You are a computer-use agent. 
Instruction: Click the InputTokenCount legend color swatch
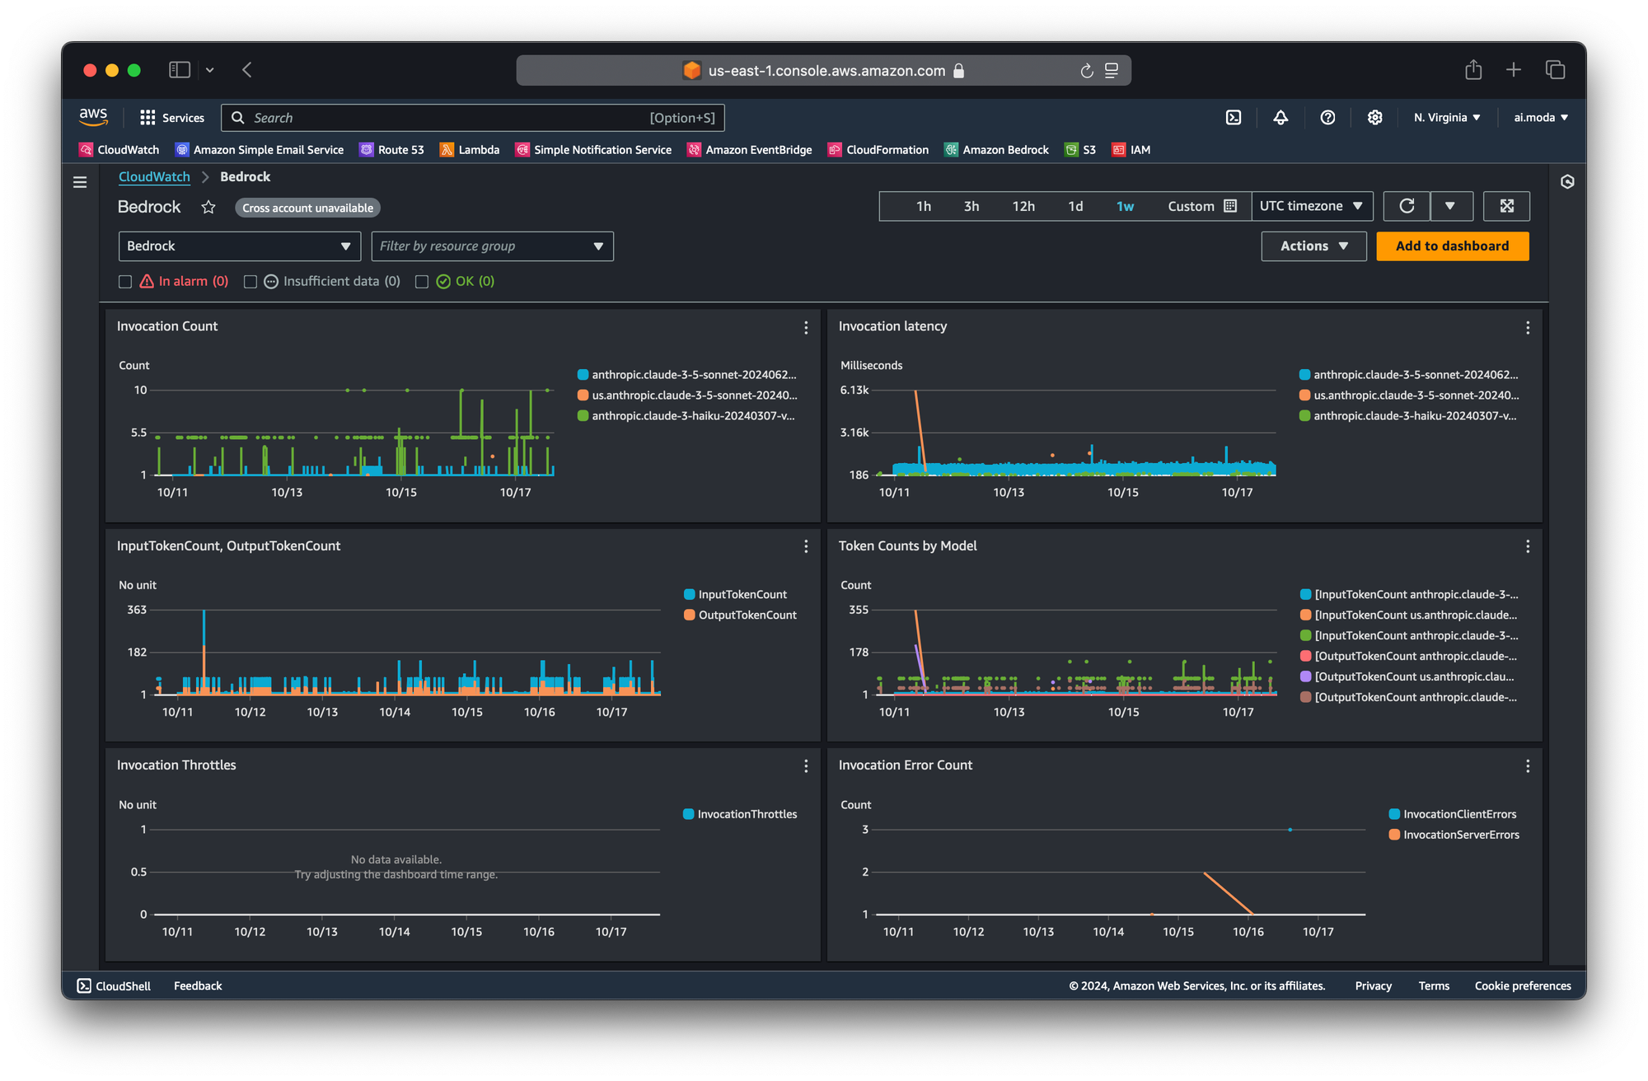pos(689,594)
